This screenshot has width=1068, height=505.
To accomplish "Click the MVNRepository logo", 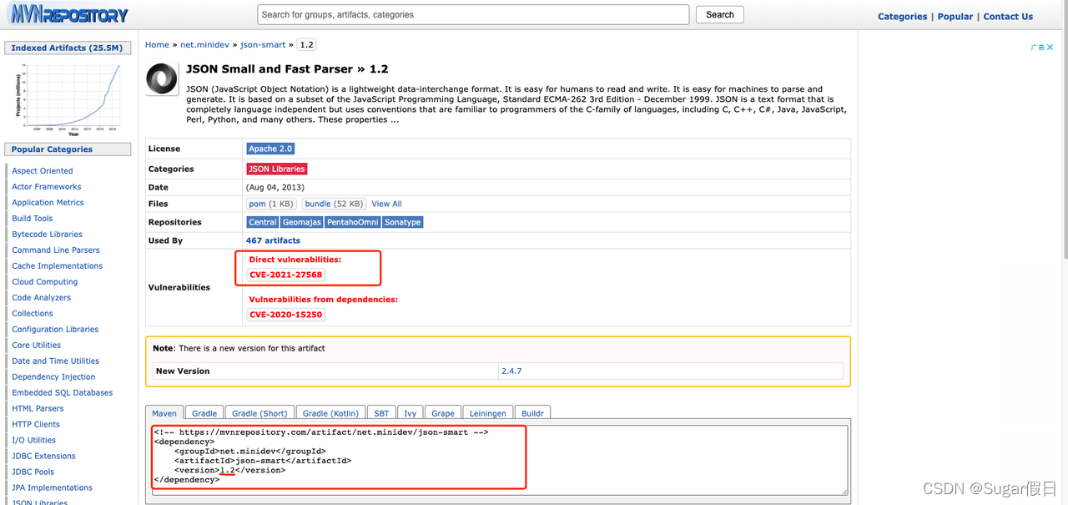I will click(x=68, y=14).
